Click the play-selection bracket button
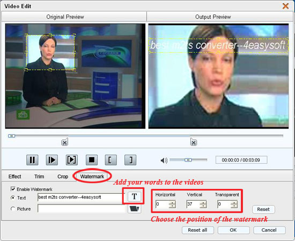295x241 pixels. (x=72, y=160)
